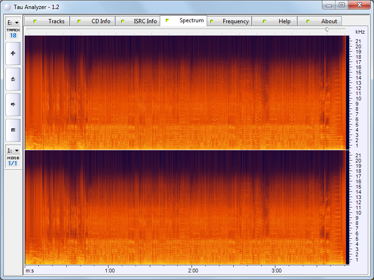Click the right arrow button
The height and width of the screenshot is (280, 374).
[x=13, y=104]
